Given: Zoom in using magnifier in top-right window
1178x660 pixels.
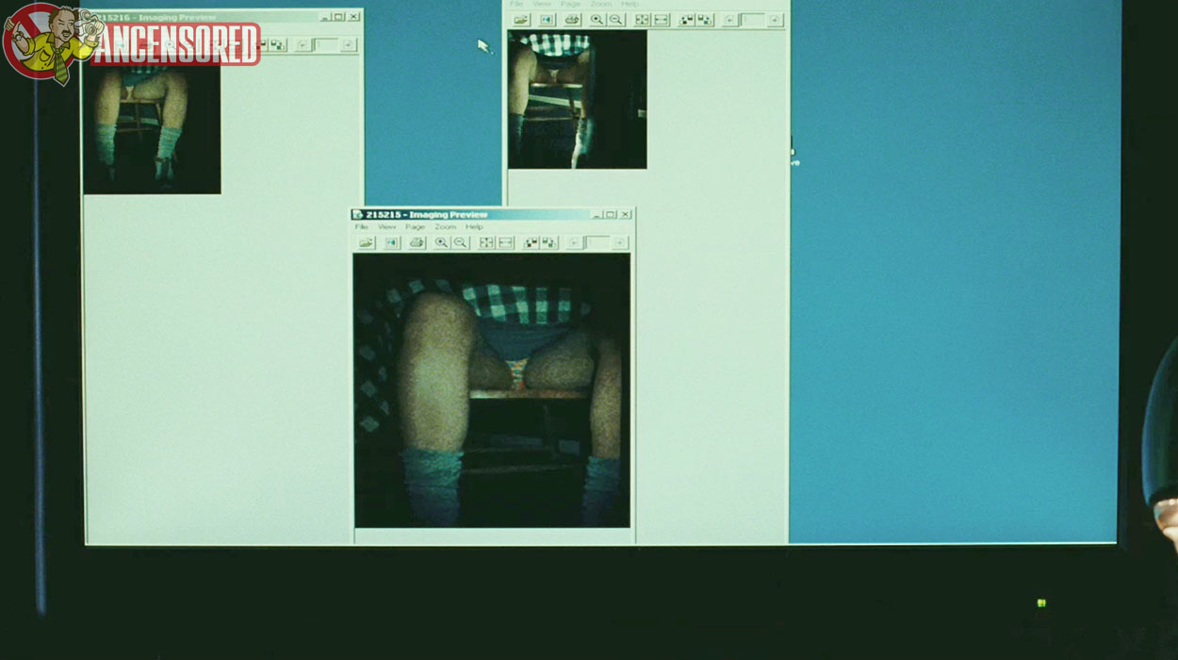Looking at the screenshot, I should pos(597,20).
